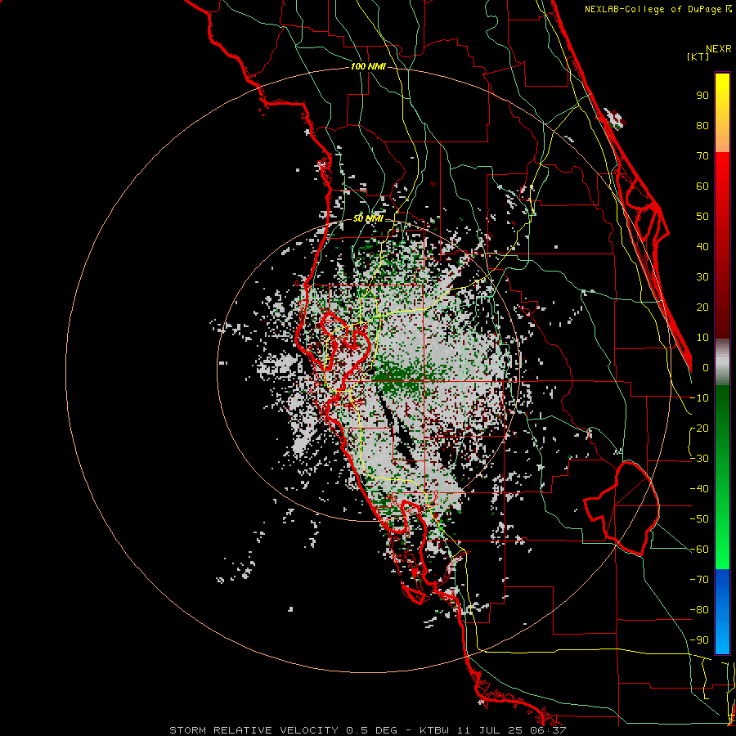Screen dimensions: 736x736
Task: Click the '-80' scale value
Action: click(699, 610)
